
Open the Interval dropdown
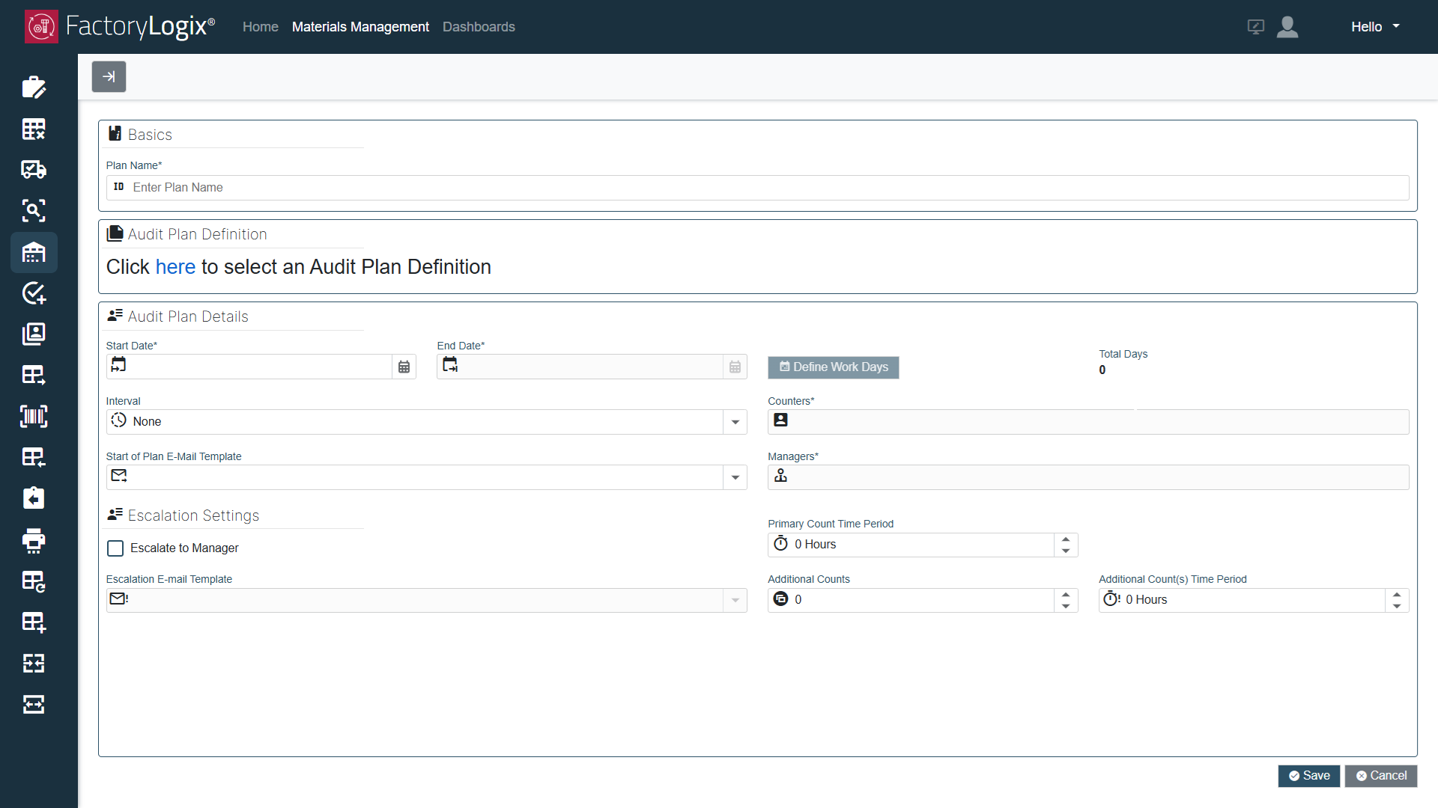735,422
